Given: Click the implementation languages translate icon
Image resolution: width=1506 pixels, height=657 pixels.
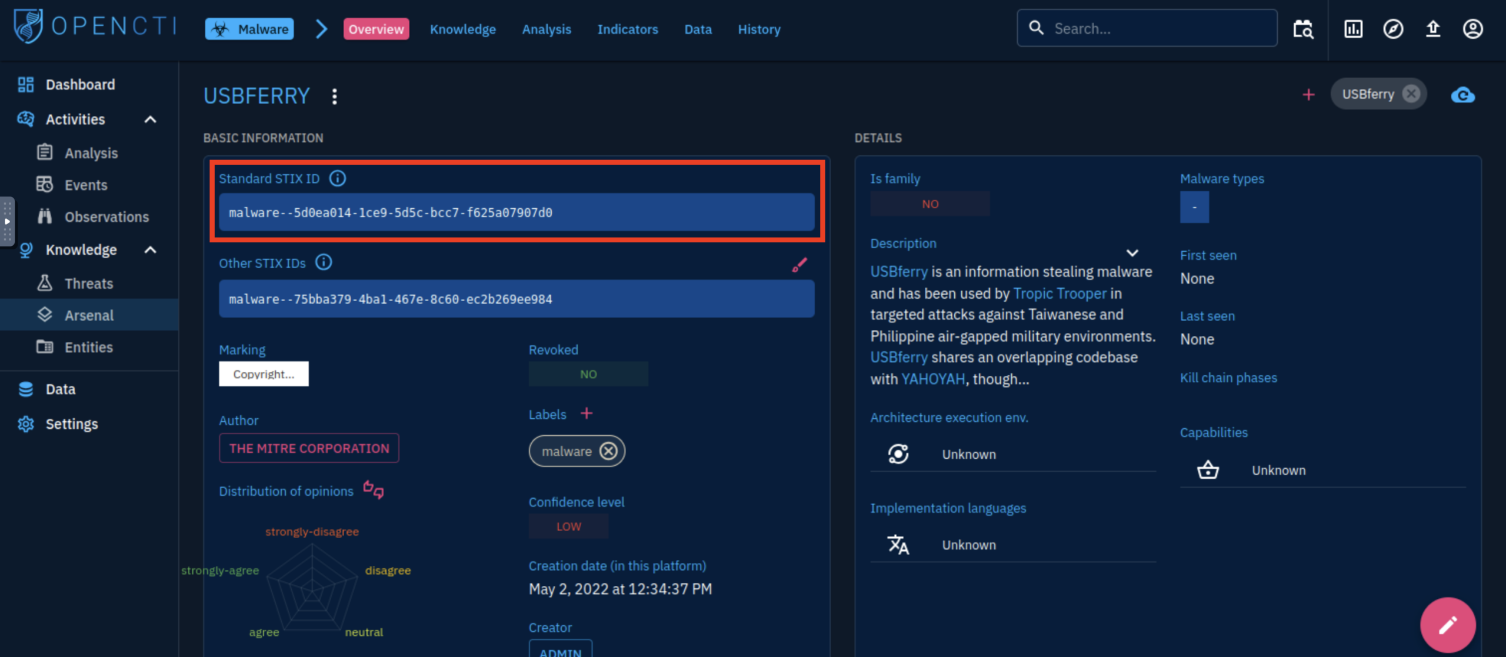Looking at the screenshot, I should 898,545.
